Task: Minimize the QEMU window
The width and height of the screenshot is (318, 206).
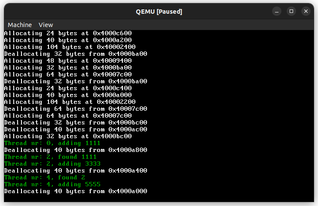Action: point(277,11)
